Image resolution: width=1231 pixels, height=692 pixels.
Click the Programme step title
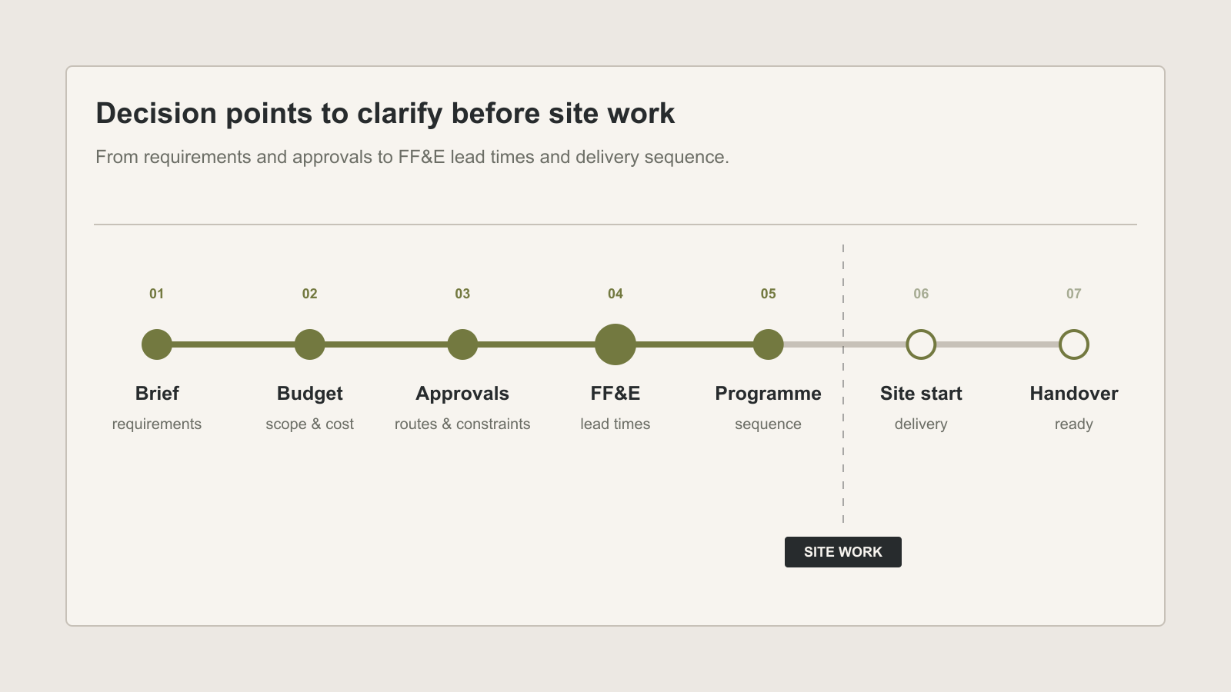pos(768,394)
